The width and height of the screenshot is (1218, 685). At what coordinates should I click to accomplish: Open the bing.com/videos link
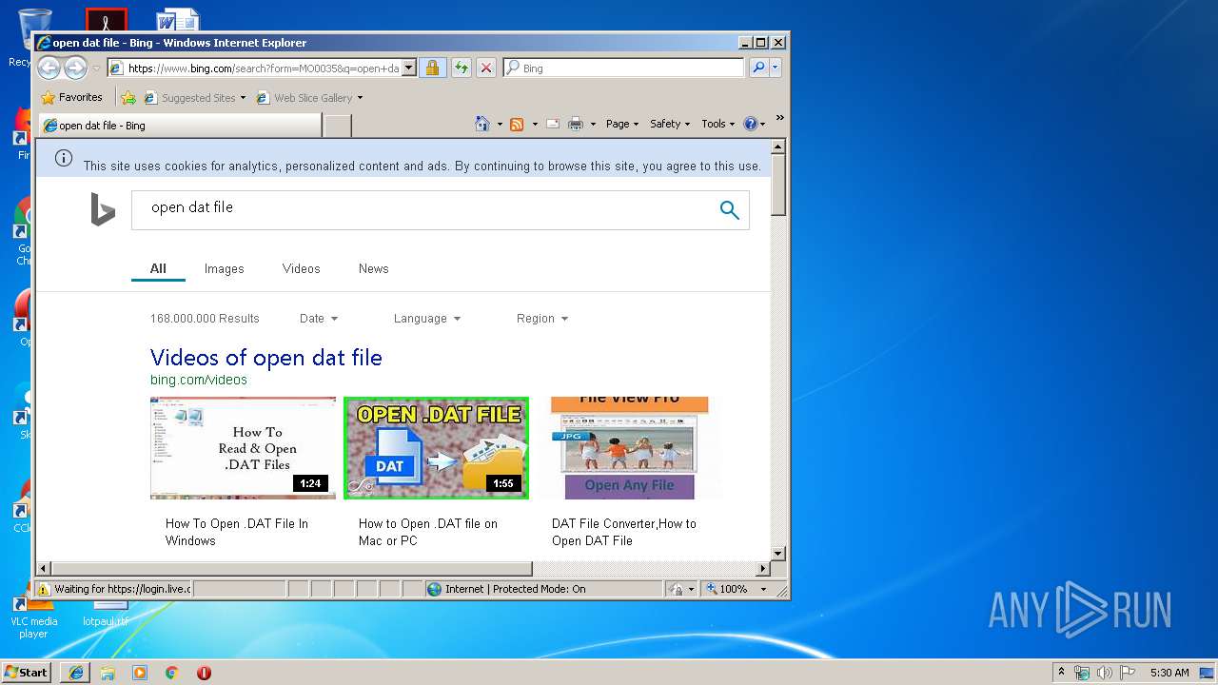pos(199,380)
